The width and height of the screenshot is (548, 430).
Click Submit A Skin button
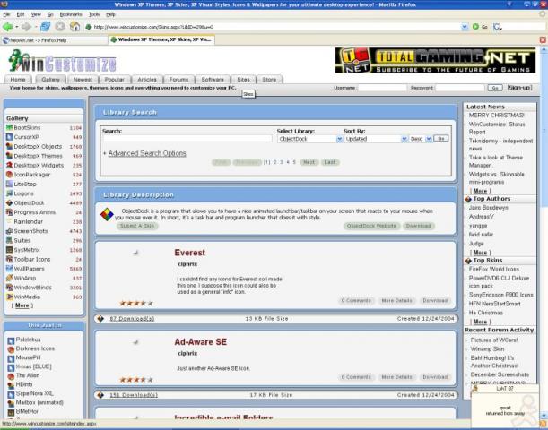(137, 226)
